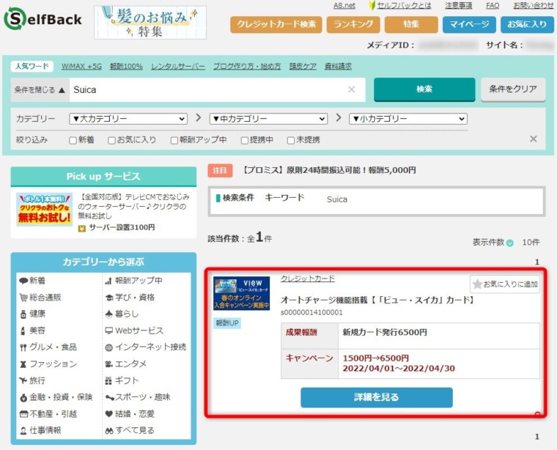Click the green 検索 button
The image size is (557, 450).
[x=424, y=89]
